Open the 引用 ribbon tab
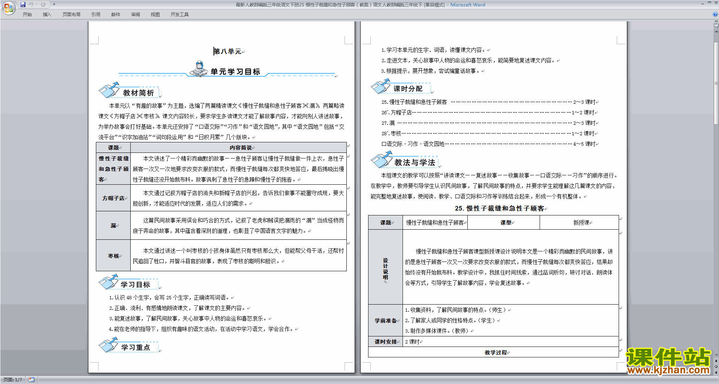Screen dimensions: 719x384 95,15
